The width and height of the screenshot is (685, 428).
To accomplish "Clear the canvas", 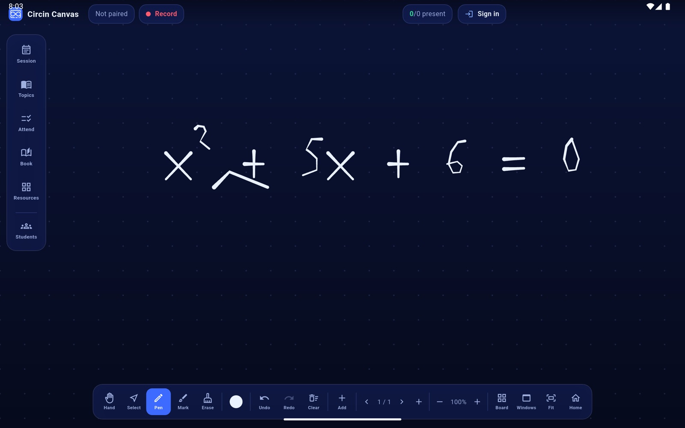I will (313, 401).
